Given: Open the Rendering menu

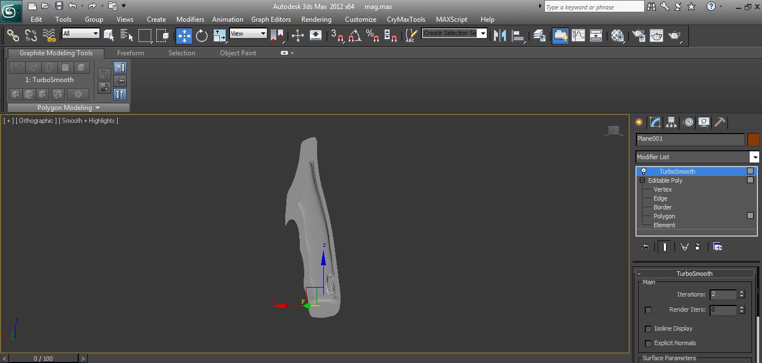Looking at the screenshot, I should tap(316, 19).
